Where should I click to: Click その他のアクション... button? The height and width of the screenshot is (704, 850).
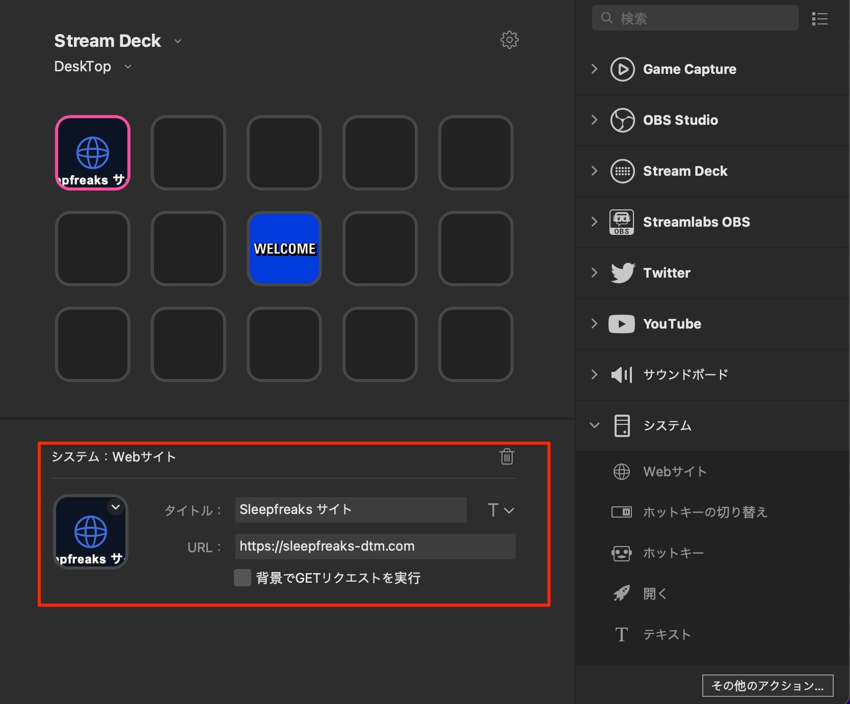point(767,686)
